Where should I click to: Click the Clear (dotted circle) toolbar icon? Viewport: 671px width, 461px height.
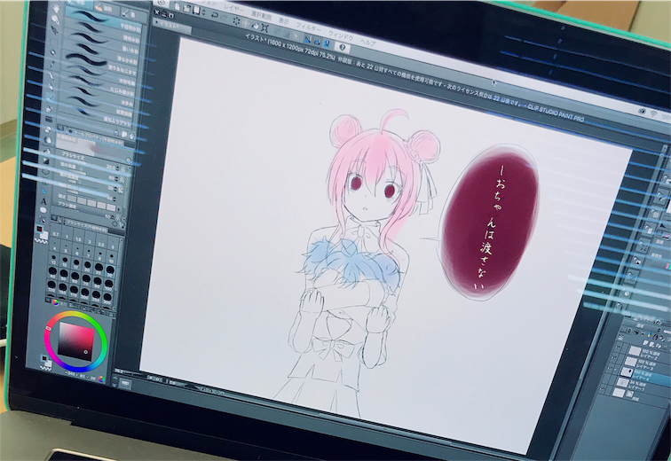coord(237,20)
